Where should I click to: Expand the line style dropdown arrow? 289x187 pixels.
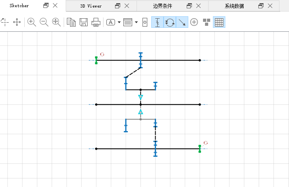[x=136, y=22]
